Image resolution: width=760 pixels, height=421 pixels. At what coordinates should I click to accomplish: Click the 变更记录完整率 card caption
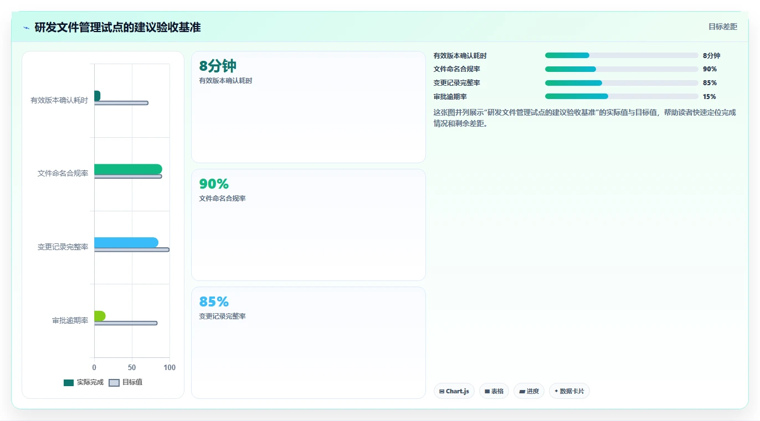click(223, 316)
